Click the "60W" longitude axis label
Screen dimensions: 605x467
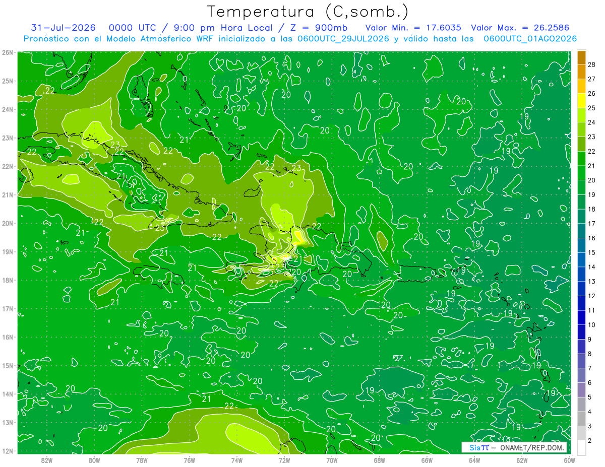tap(570, 459)
